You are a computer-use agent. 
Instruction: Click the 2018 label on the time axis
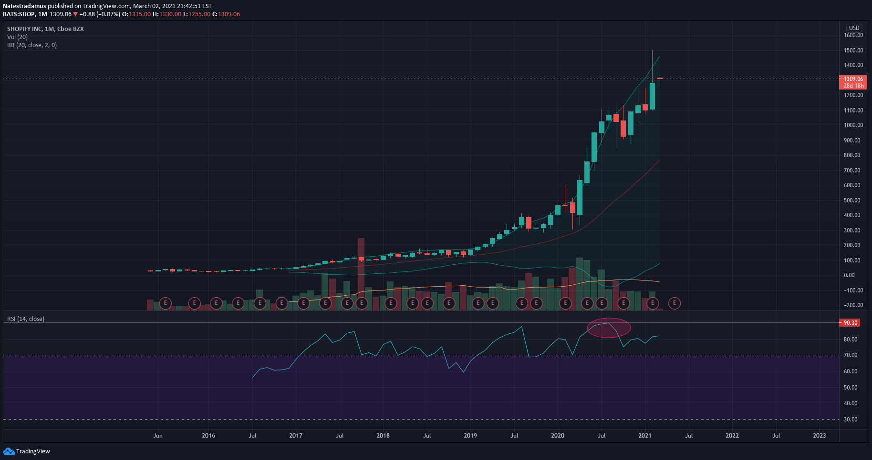383,435
